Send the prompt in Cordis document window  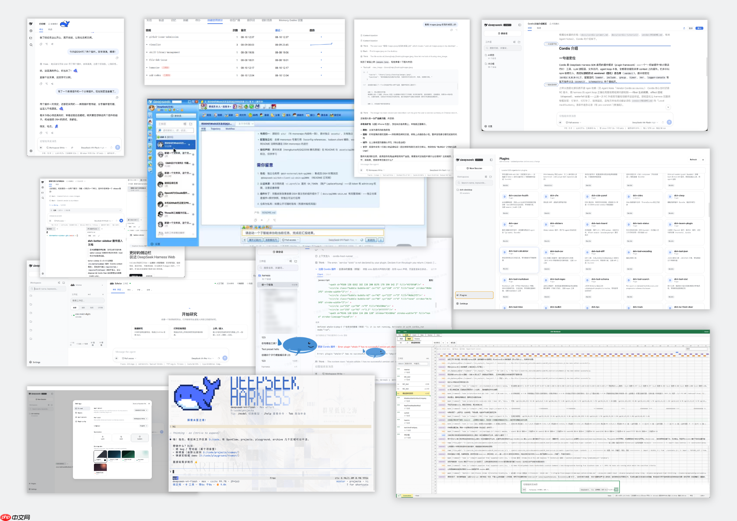pos(669,122)
